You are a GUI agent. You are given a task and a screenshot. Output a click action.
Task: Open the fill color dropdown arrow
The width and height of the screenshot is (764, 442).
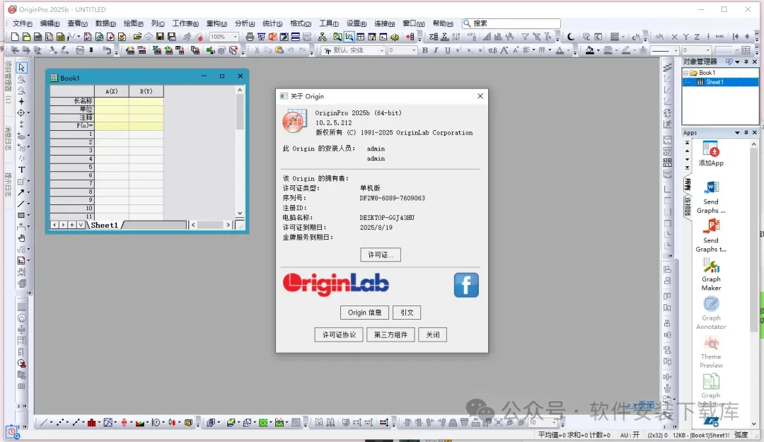(597, 50)
